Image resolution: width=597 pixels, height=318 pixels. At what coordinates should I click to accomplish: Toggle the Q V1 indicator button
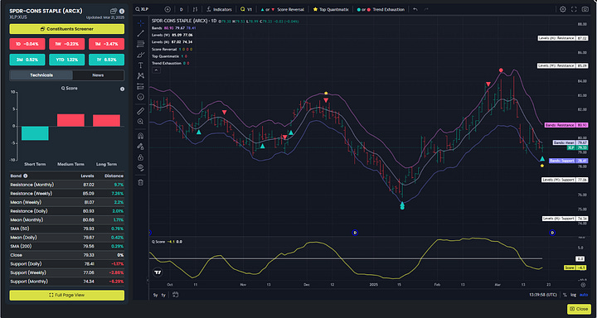246,9
